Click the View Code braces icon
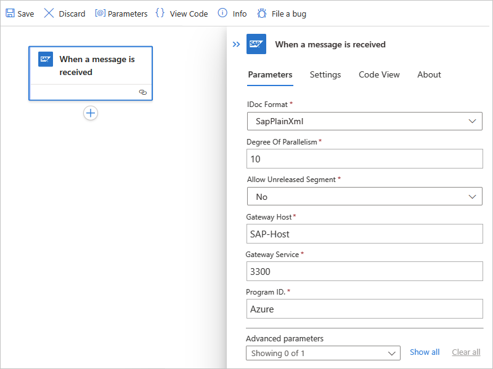Screen dimensions: 493x369 [160, 14]
